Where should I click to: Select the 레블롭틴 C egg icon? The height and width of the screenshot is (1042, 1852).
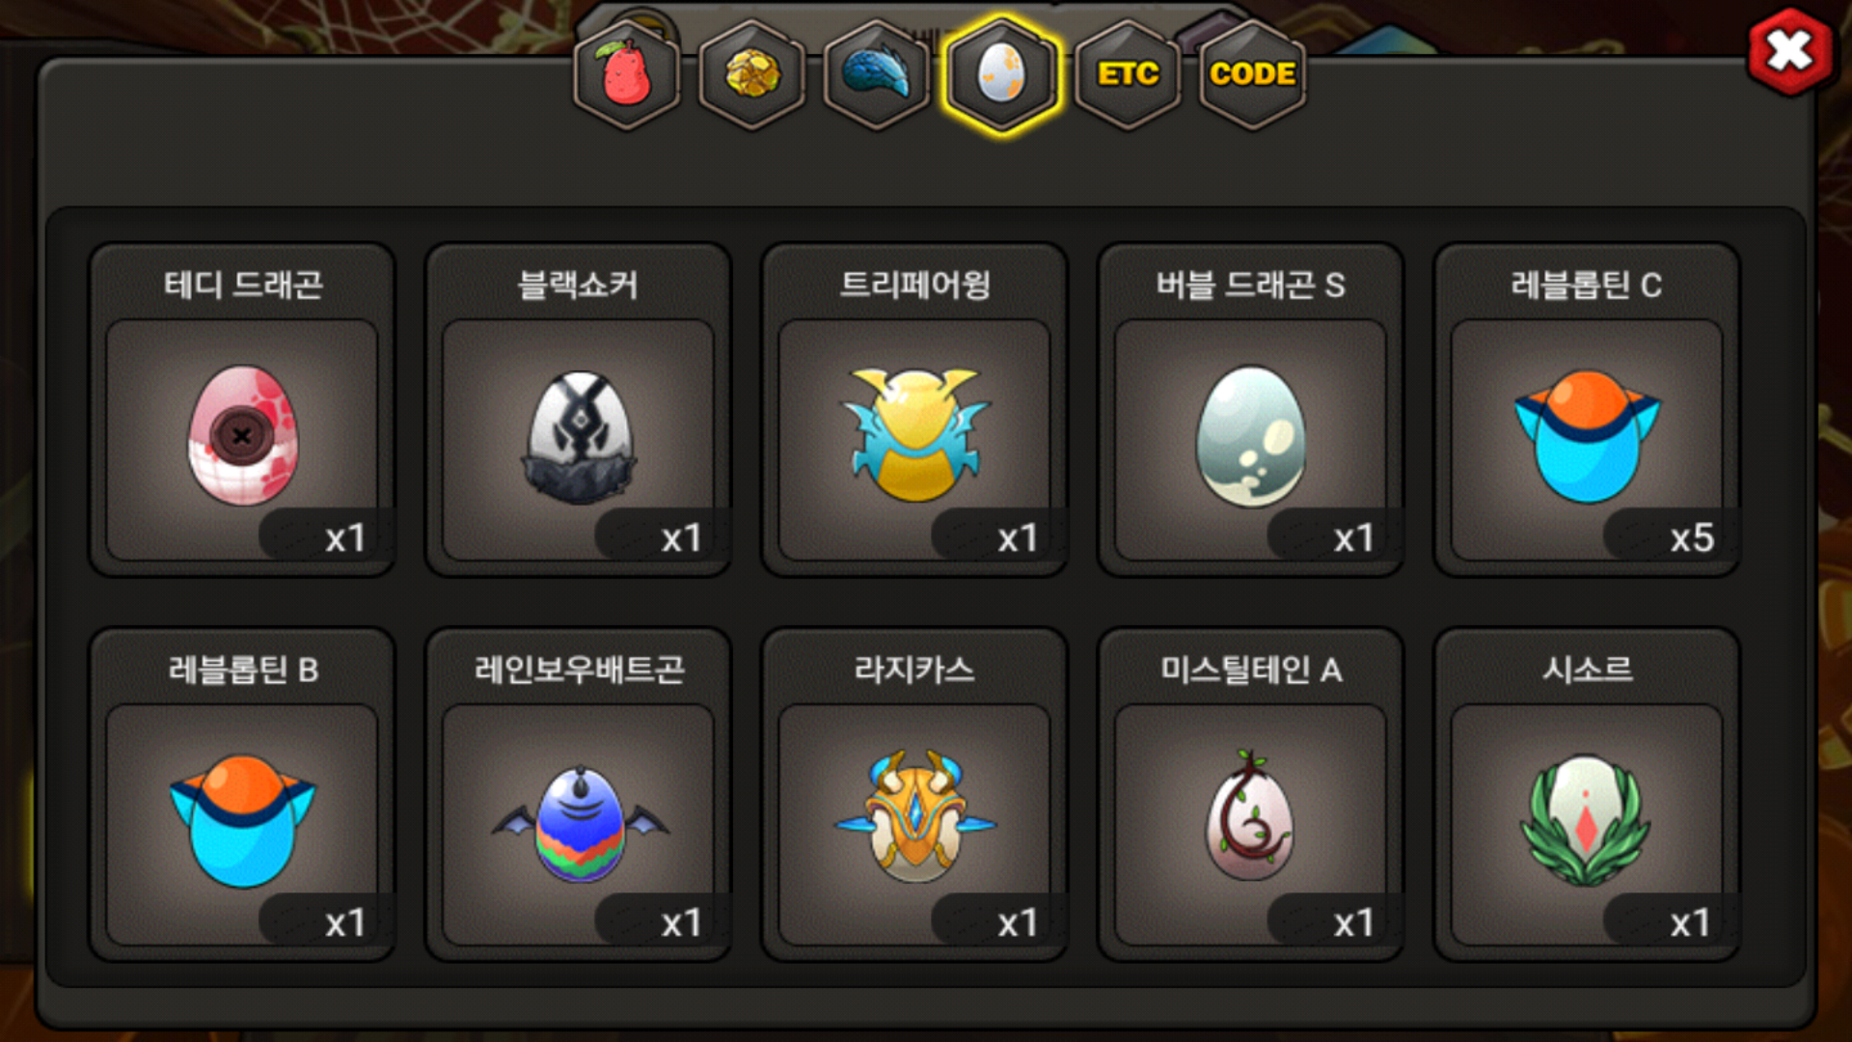pyautogui.click(x=1587, y=436)
